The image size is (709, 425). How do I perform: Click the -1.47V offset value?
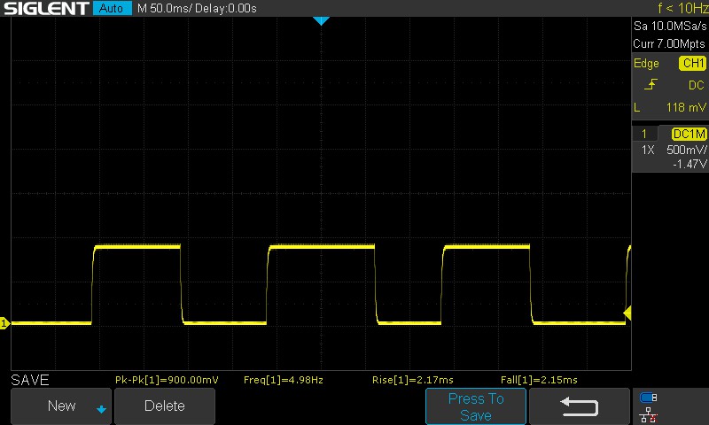[x=690, y=164]
